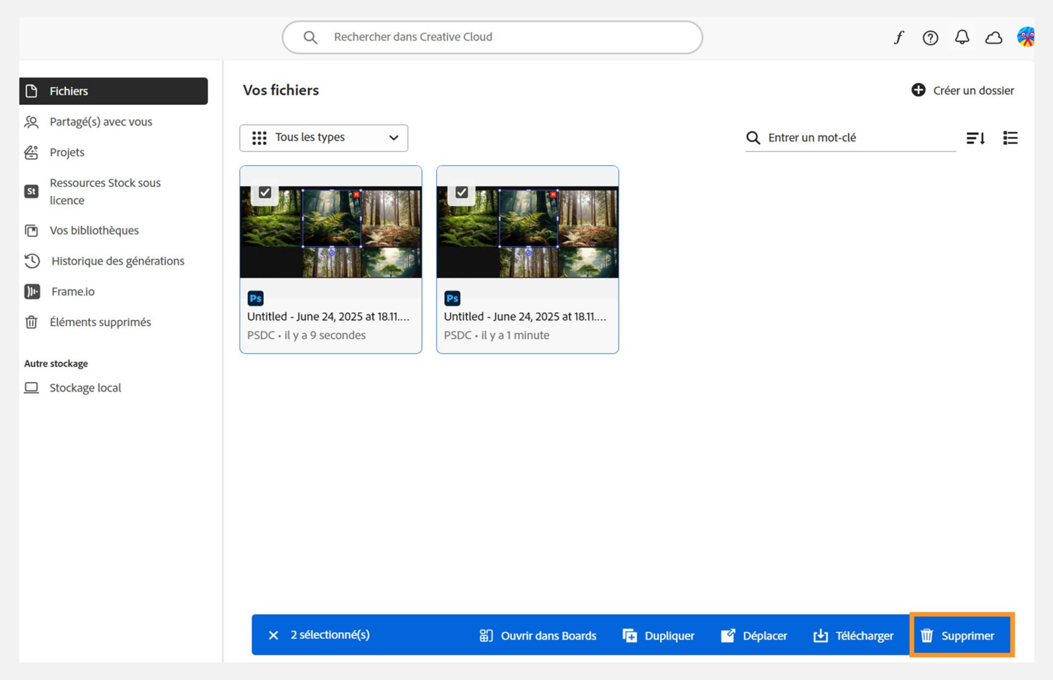Click the shared people icon in sidebar
This screenshot has width=1053, height=680.
coord(31,122)
